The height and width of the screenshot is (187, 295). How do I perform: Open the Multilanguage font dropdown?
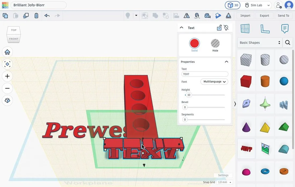coord(214,82)
